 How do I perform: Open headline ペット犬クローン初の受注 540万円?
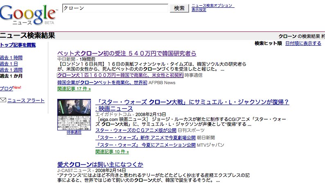(x=127, y=54)
